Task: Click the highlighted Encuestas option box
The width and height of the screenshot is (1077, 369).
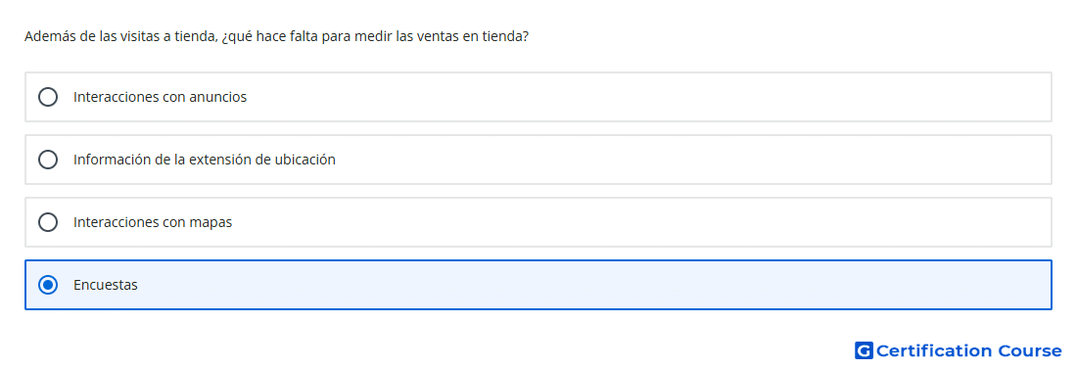Action: coord(538,285)
